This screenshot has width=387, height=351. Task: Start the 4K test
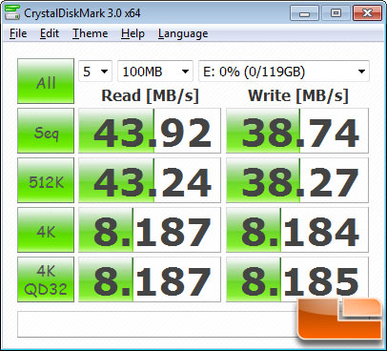pyautogui.click(x=46, y=230)
